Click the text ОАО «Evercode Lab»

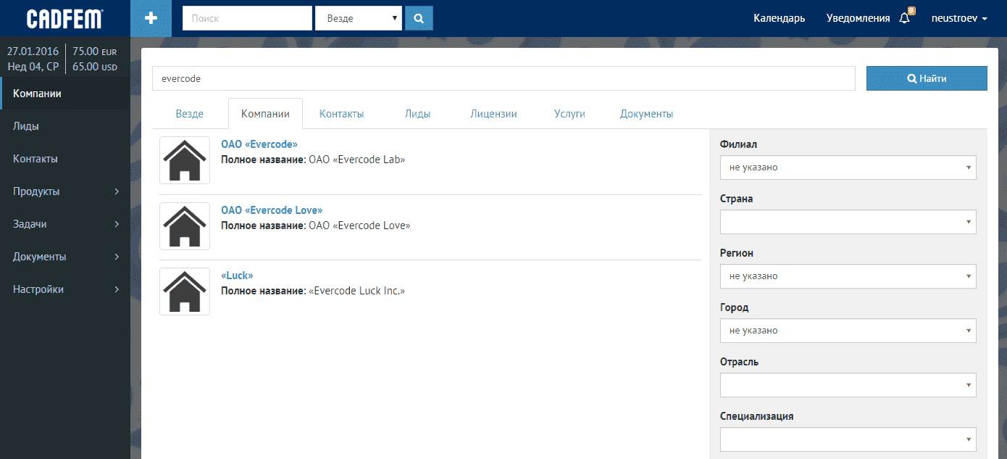click(x=357, y=160)
